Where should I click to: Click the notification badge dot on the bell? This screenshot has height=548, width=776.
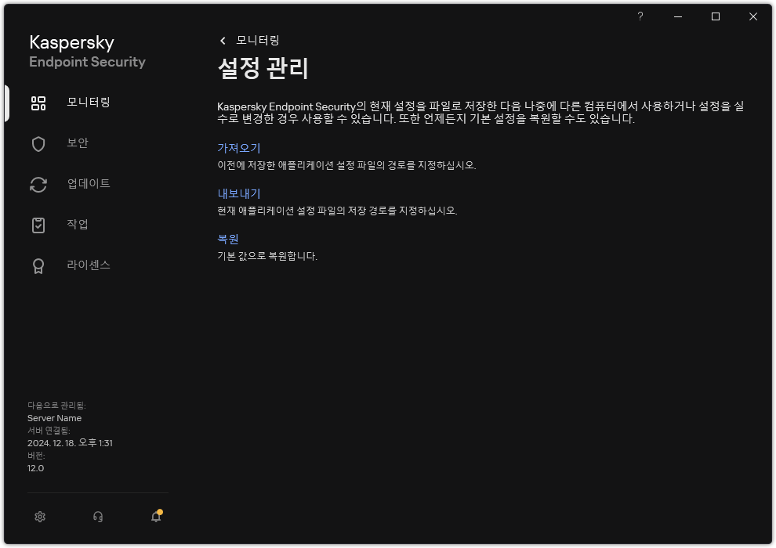(x=161, y=511)
